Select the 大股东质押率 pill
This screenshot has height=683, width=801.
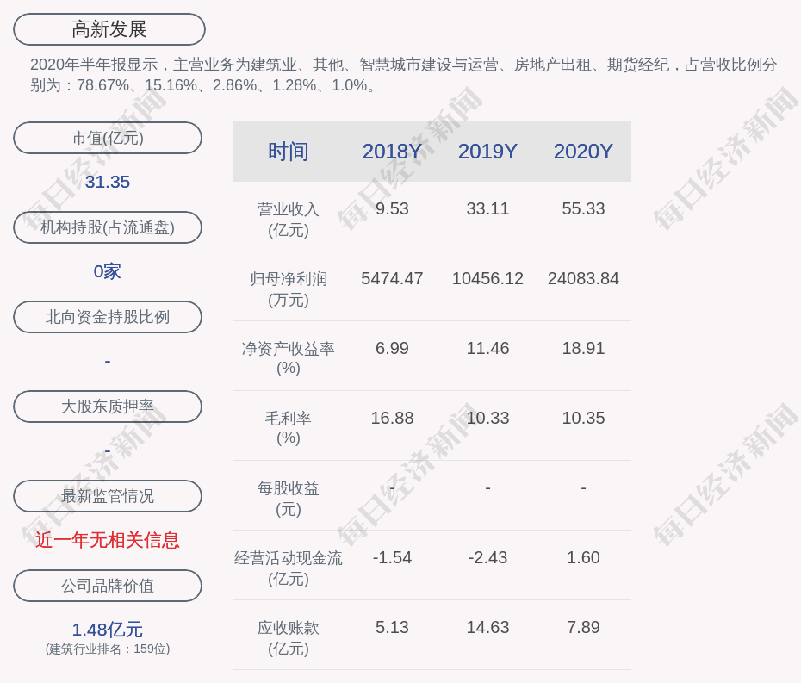tap(108, 407)
